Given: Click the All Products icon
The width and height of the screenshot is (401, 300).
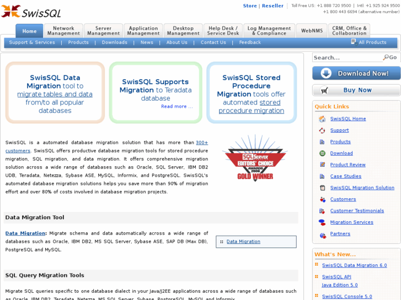Looking at the screenshot, I should [354, 42].
